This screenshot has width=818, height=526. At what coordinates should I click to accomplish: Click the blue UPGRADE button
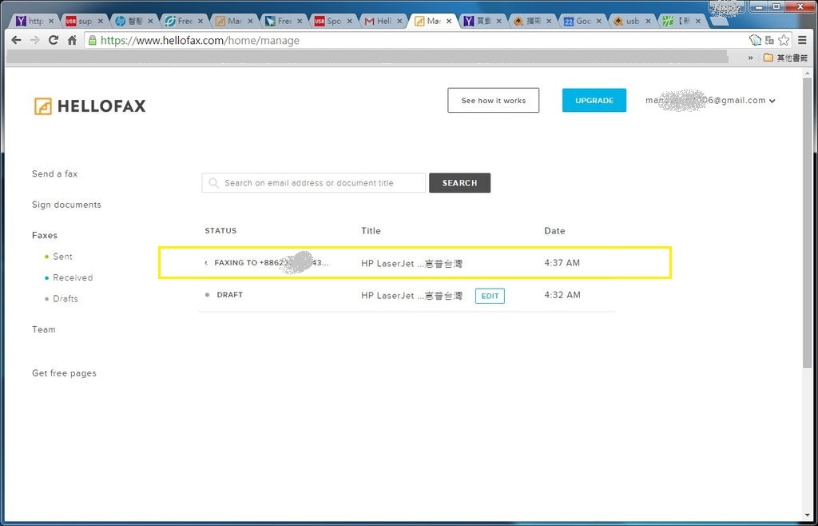594,100
